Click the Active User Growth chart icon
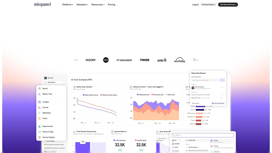The width and height of the screenshot is (272, 153). coord(74,87)
